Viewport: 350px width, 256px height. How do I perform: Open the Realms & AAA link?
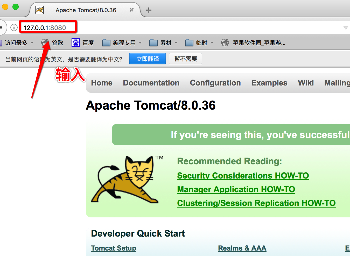tap(242, 248)
